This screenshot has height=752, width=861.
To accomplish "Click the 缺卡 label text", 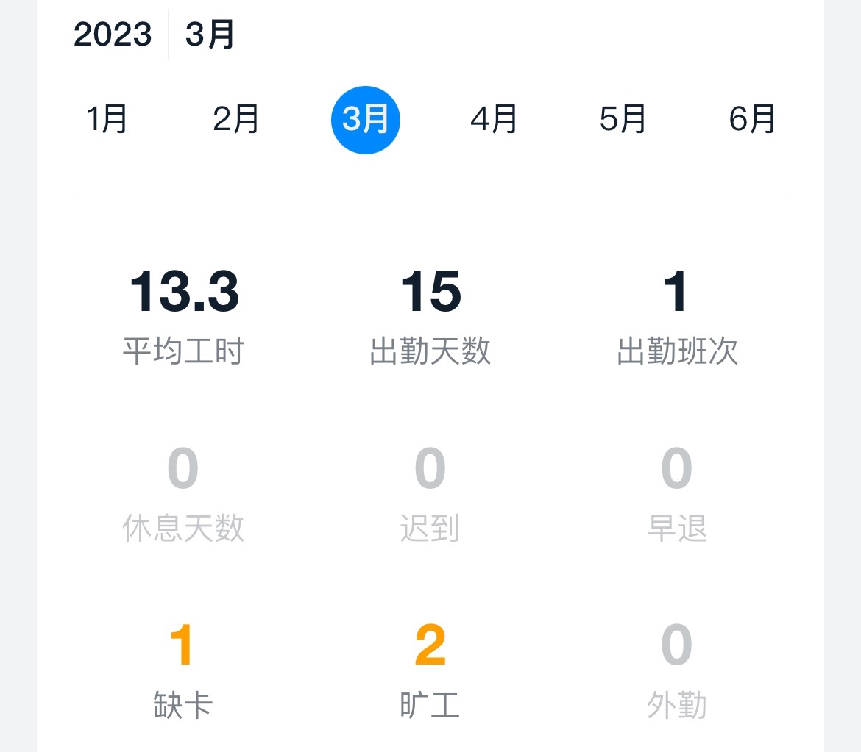I will [183, 706].
